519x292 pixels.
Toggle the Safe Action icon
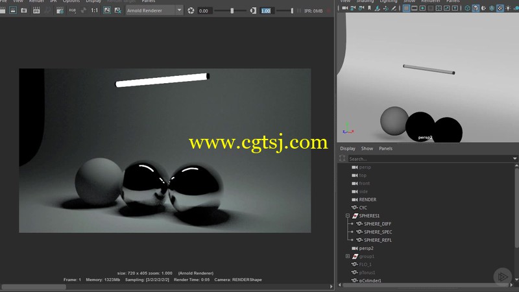tap(447, 8)
